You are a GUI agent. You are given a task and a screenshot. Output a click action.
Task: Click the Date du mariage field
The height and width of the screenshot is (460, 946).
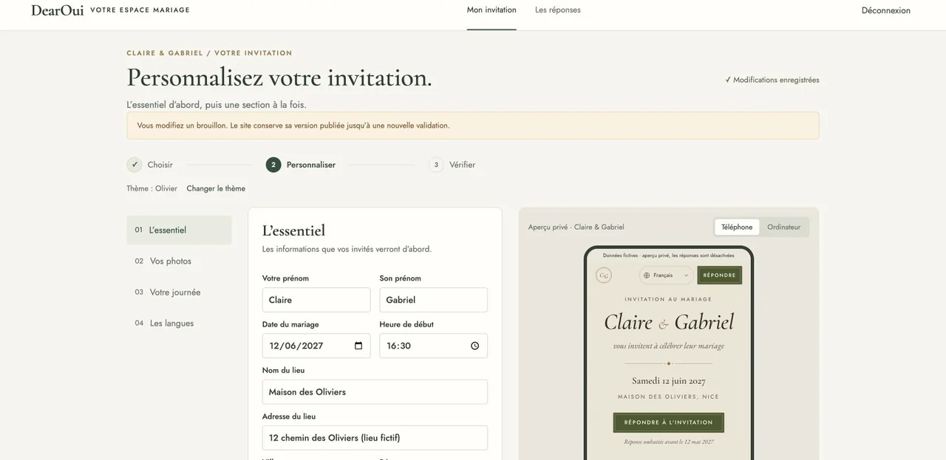coord(316,346)
